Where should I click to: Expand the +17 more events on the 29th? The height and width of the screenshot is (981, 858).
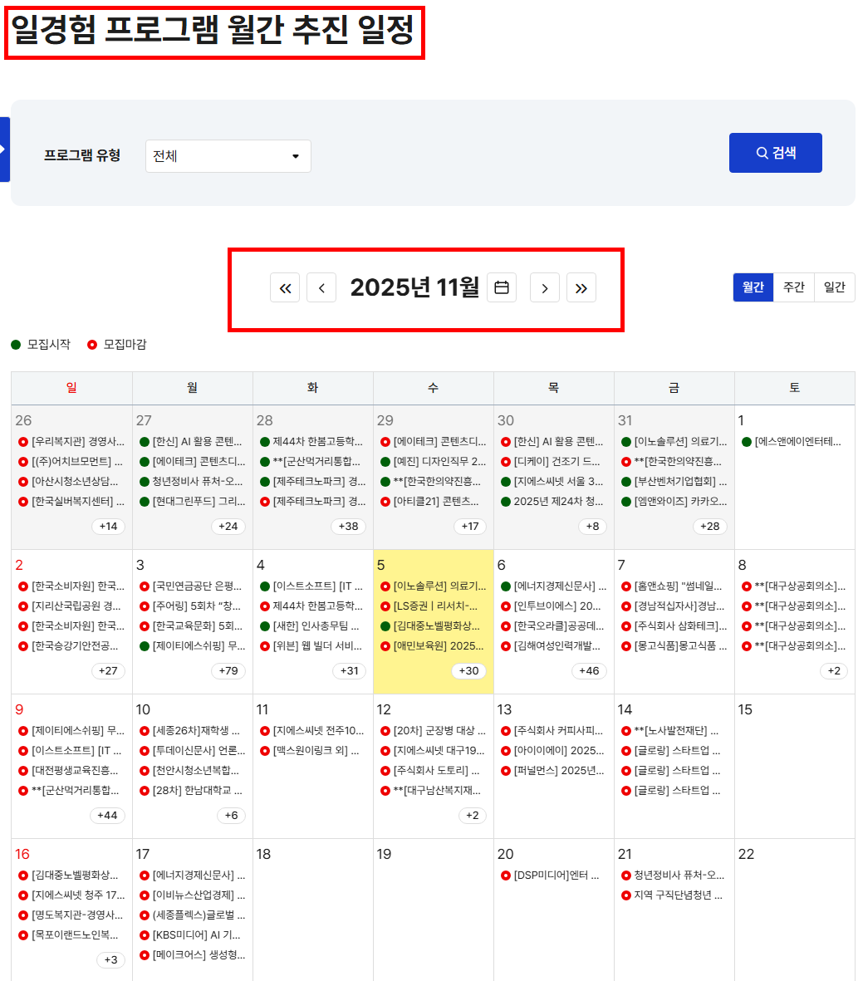coord(469,526)
